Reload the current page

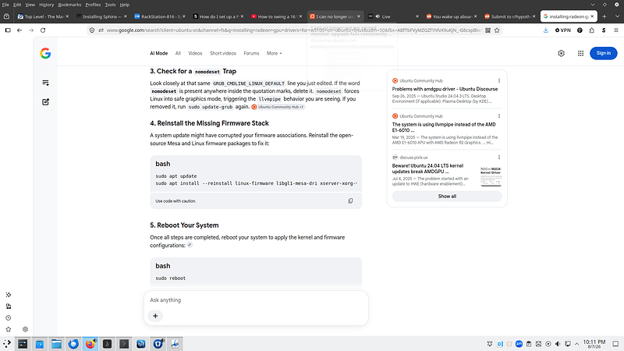[43, 30]
